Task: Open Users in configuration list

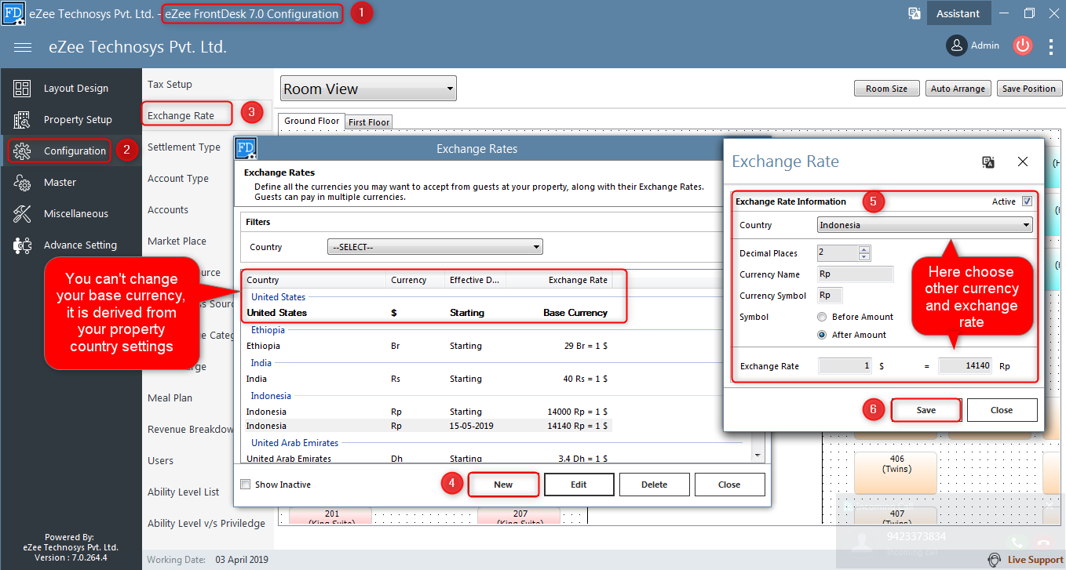Action: coord(161,461)
